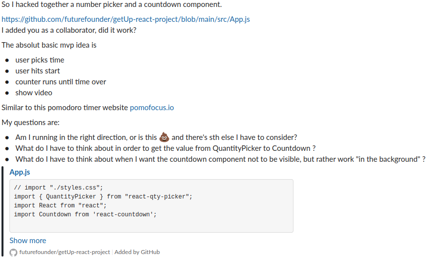
Task: Click the import QuantityPicker code line
Action: point(103,196)
